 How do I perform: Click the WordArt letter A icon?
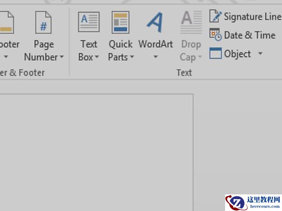click(155, 22)
